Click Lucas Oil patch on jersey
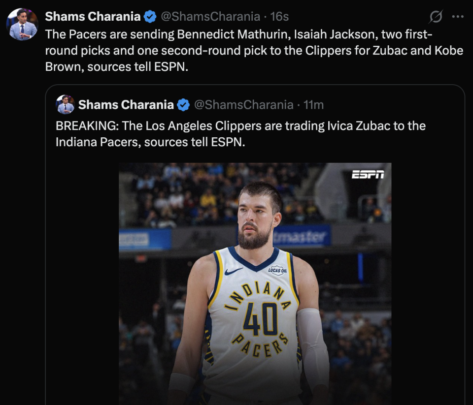This screenshot has height=405, width=473. coord(277,270)
